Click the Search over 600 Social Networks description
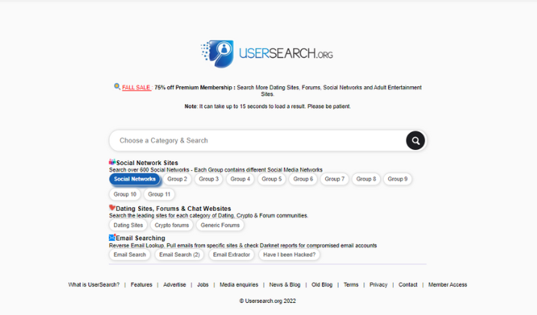Viewport: 537px width, 315px height. (216, 169)
